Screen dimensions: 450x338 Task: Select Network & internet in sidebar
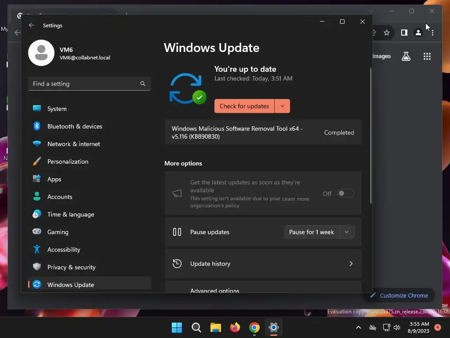pyautogui.click(x=90, y=144)
